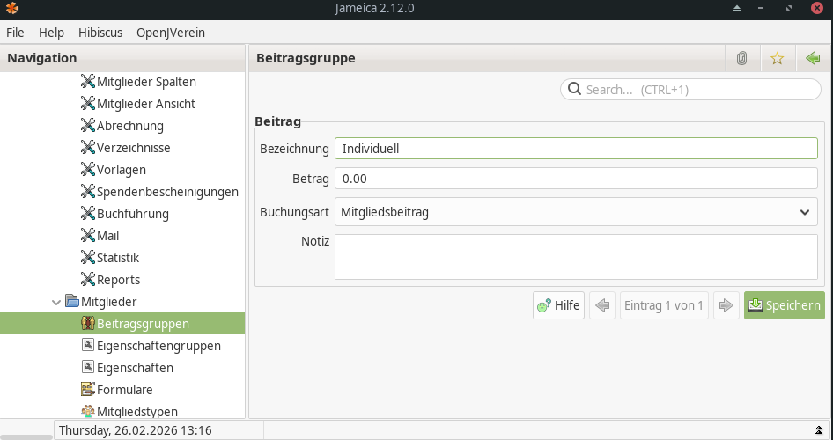The height and width of the screenshot is (440, 833).
Task: Click the Reports wrench icon
Action: tap(87, 280)
